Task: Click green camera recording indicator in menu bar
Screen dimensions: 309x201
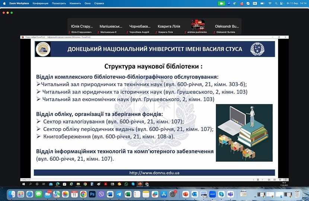Action: 221,3
